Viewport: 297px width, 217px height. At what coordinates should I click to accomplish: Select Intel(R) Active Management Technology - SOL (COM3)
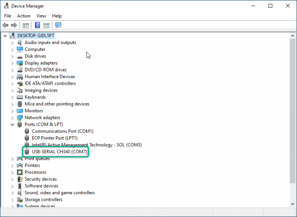86,145
